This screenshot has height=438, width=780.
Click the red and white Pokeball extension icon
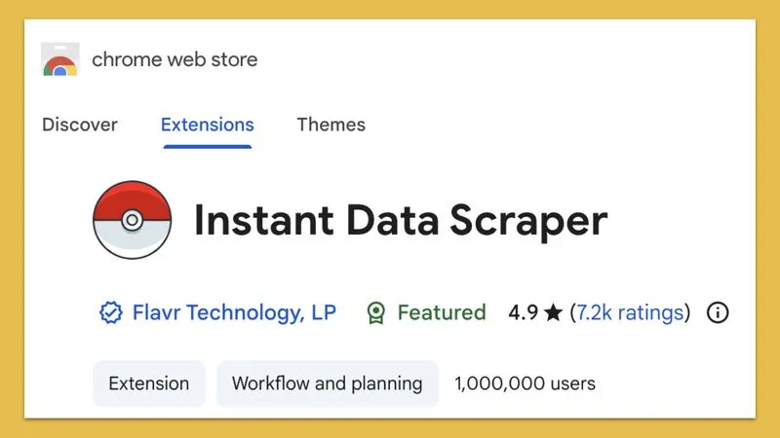point(133,220)
